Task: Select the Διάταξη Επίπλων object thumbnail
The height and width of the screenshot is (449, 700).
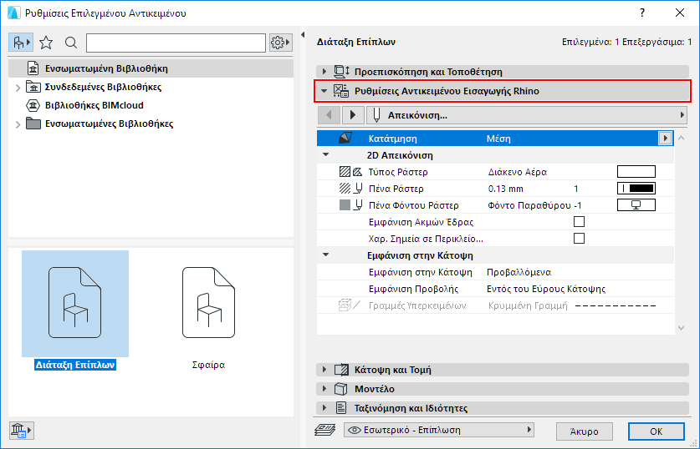Action: (x=75, y=303)
